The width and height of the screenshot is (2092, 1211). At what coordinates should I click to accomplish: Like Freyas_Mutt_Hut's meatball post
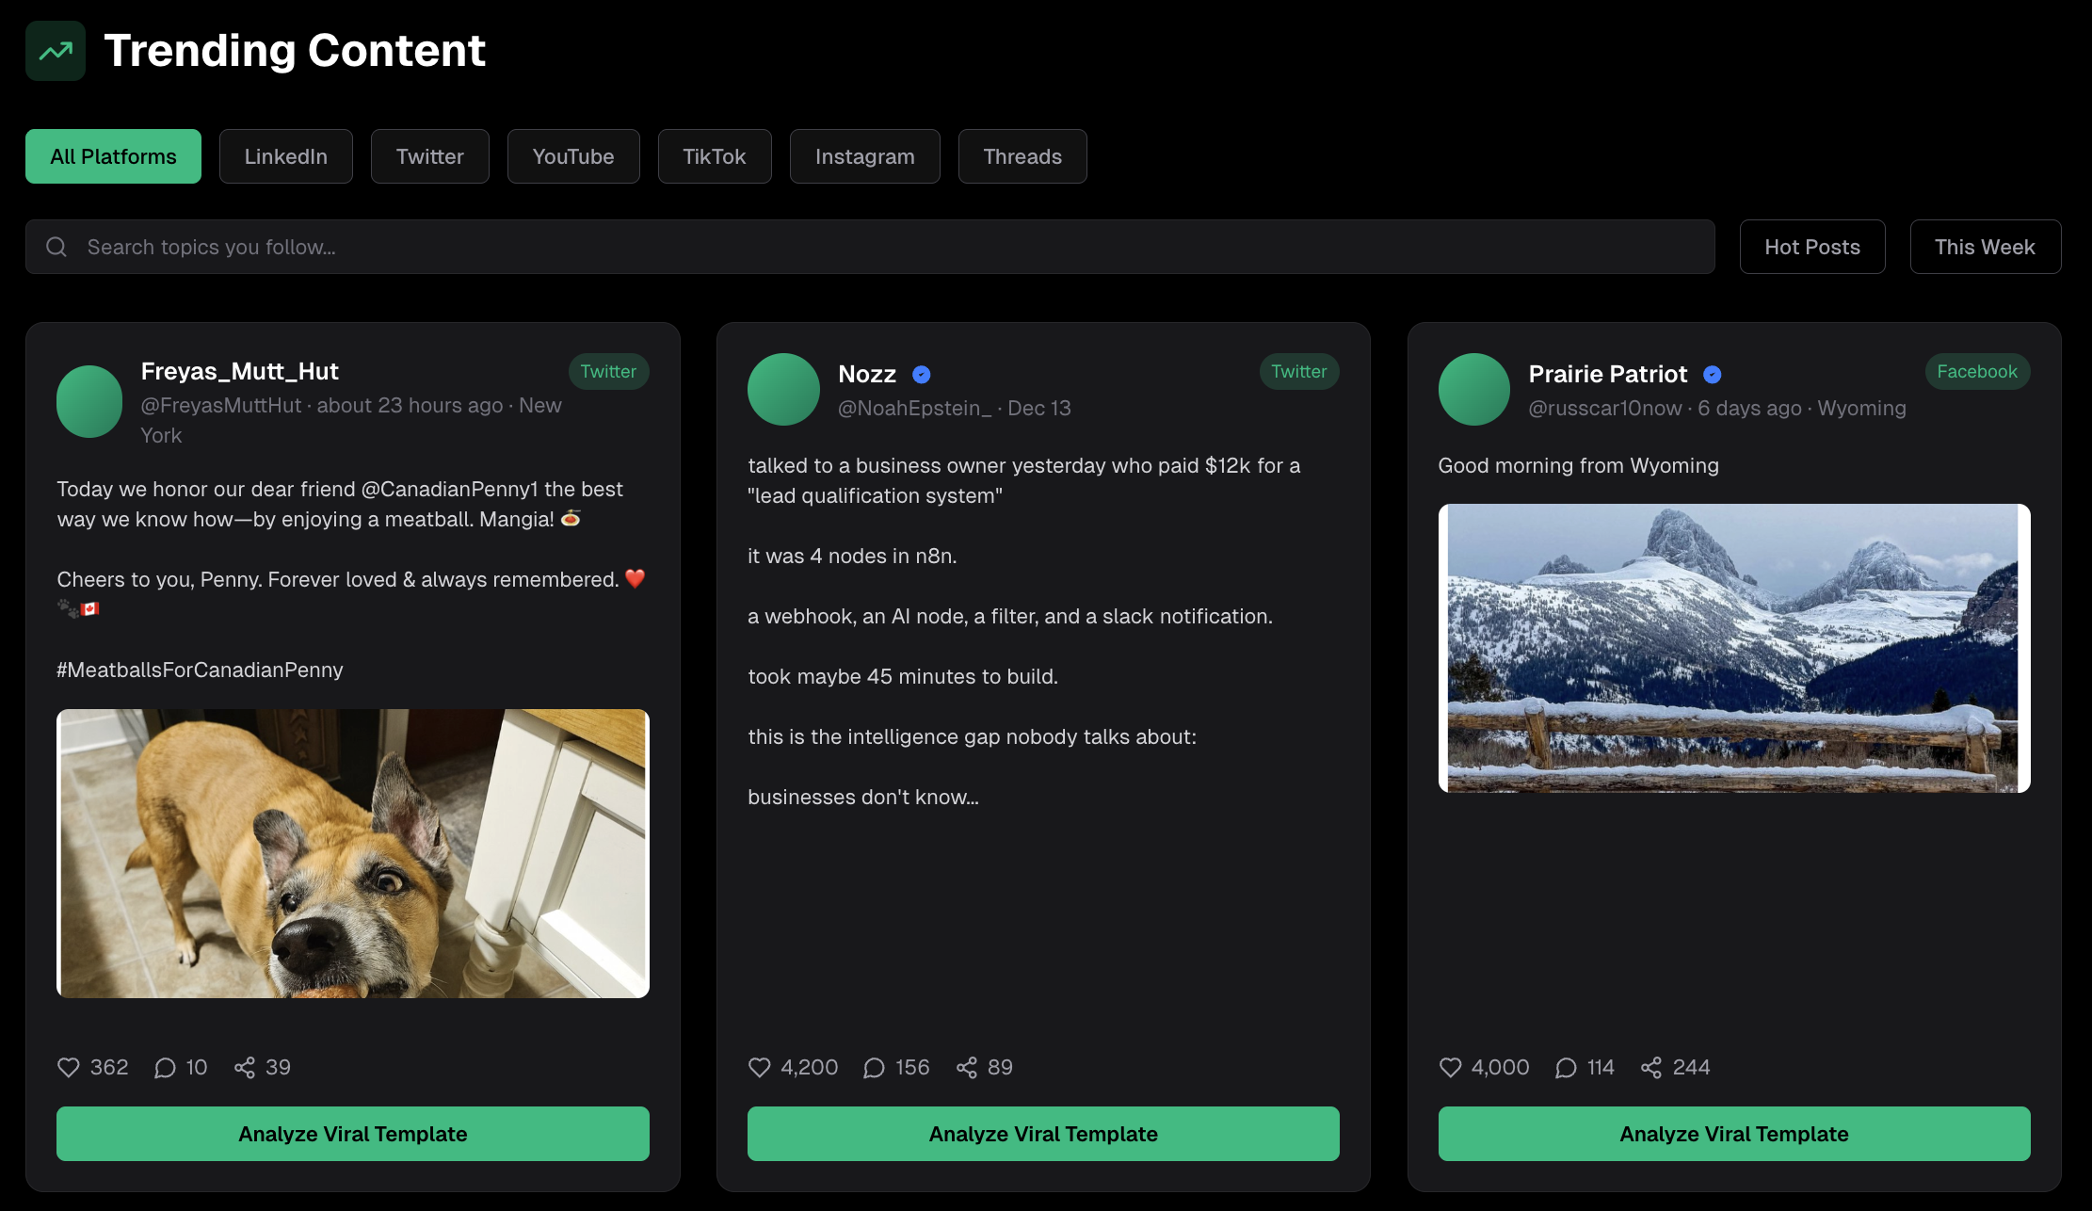(x=68, y=1067)
